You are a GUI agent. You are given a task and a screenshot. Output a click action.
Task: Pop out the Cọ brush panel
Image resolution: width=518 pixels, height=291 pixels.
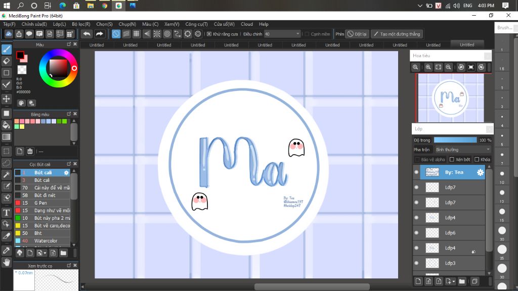(x=69, y=164)
